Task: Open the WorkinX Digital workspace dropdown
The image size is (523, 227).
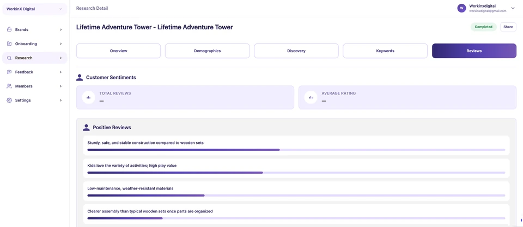Action: [35, 9]
